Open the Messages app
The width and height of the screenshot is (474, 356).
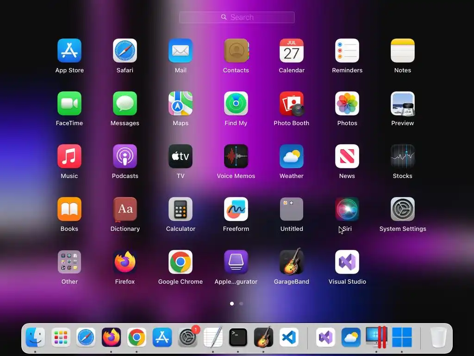[x=125, y=103]
